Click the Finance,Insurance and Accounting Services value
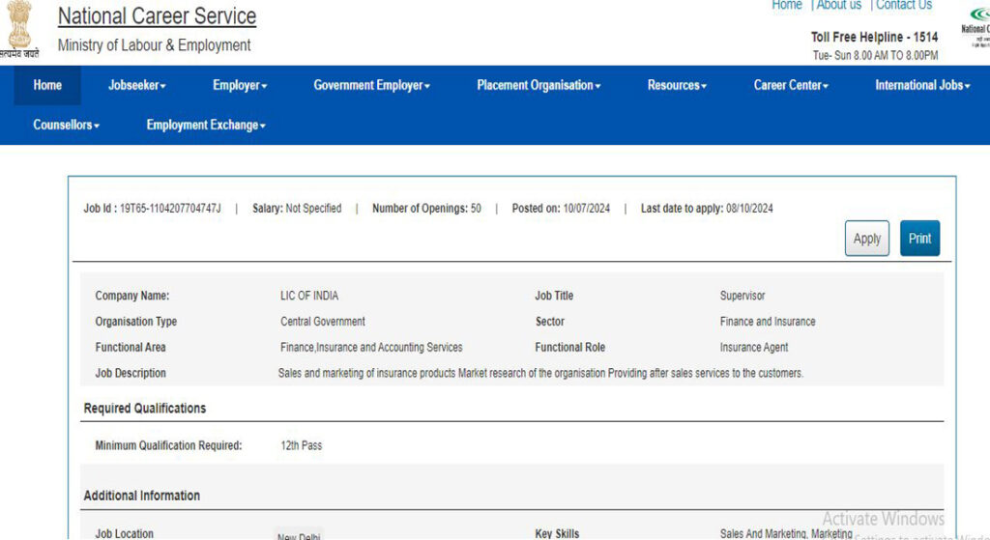 pyautogui.click(x=371, y=347)
